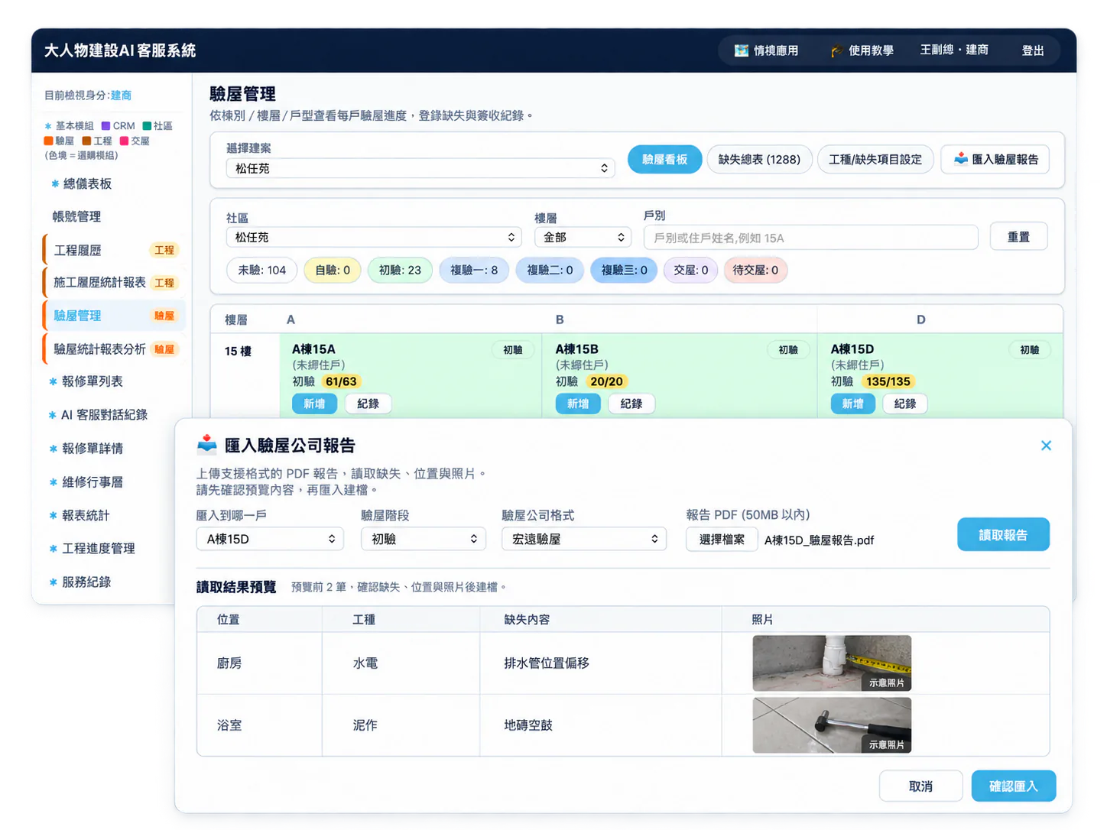Click asterisk icon beside 報表統計

pyautogui.click(x=53, y=516)
